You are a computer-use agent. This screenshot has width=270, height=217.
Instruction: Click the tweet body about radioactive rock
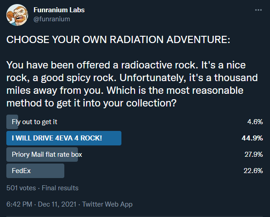click(x=132, y=84)
